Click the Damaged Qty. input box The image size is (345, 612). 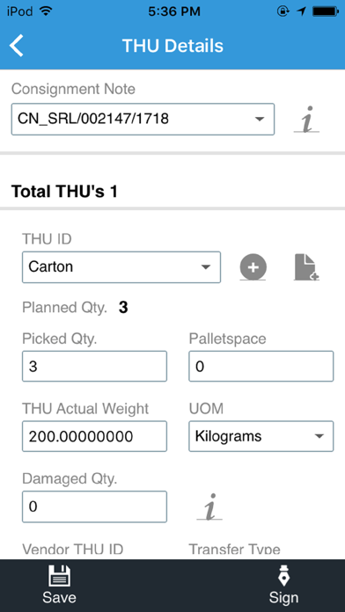point(94,506)
